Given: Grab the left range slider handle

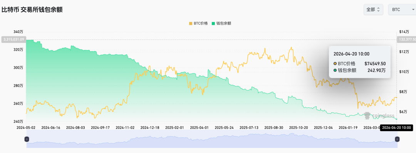Looking at the screenshot, I should tap(27, 139).
